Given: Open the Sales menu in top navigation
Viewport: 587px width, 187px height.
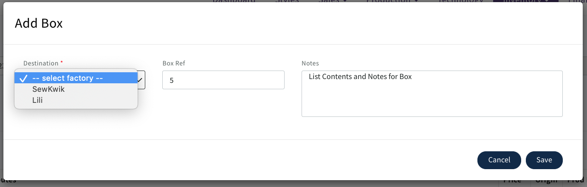Looking at the screenshot, I should click(x=331, y=1).
